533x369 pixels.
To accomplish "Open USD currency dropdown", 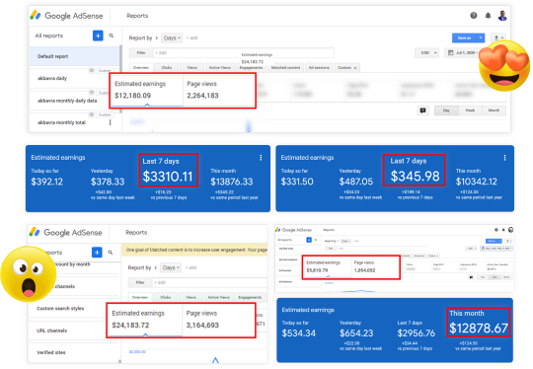I will click(x=426, y=52).
